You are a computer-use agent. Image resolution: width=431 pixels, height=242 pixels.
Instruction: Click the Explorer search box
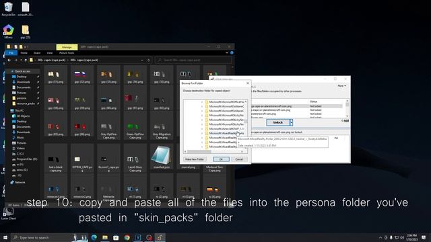pyautogui.click(x=193, y=60)
